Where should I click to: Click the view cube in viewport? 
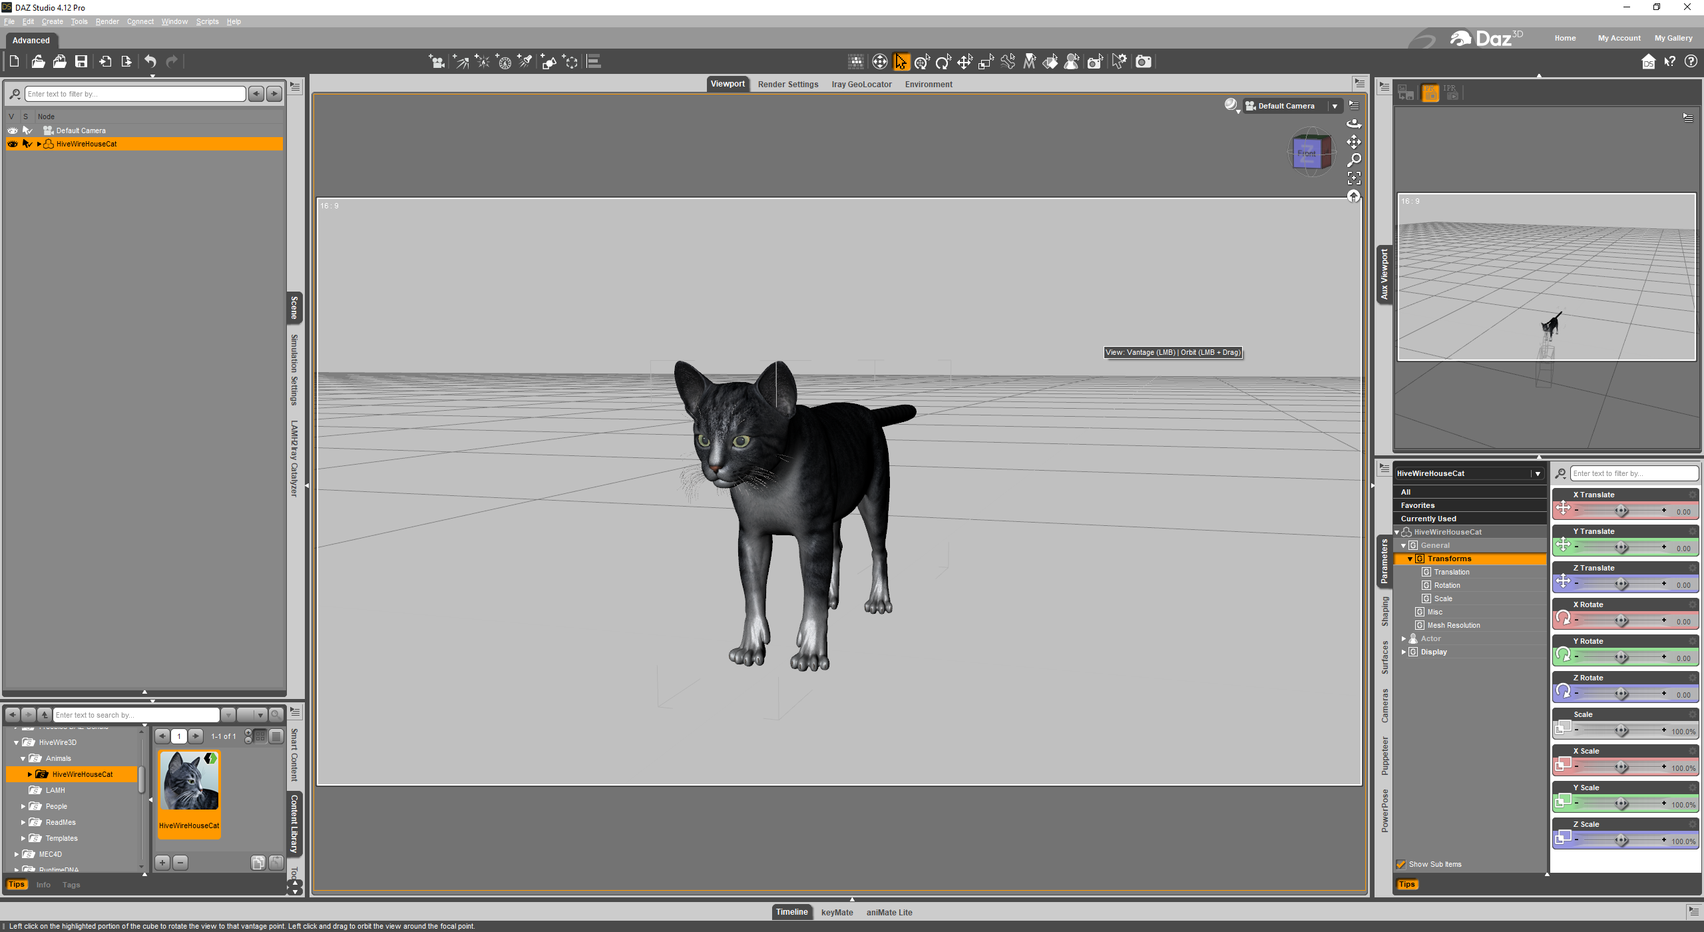point(1309,152)
